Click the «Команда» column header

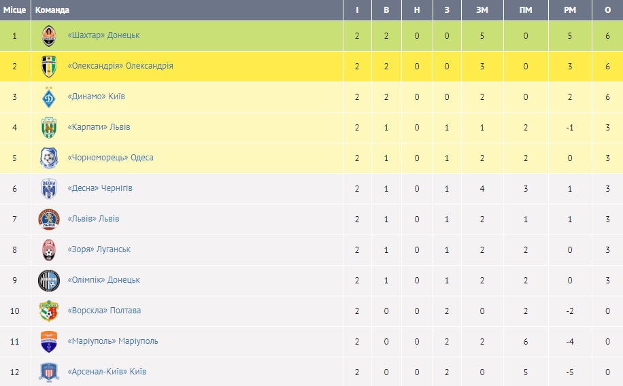(52, 10)
